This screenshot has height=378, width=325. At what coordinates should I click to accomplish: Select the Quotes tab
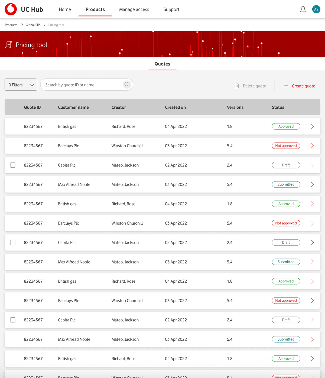(x=162, y=64)
